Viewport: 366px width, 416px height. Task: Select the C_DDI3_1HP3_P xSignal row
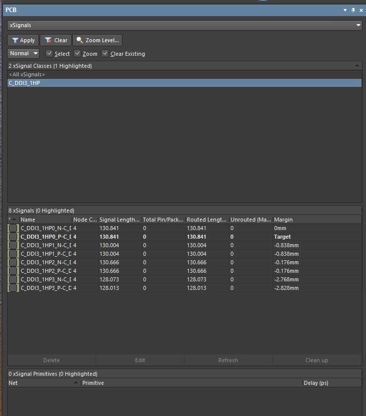[45, 288]
